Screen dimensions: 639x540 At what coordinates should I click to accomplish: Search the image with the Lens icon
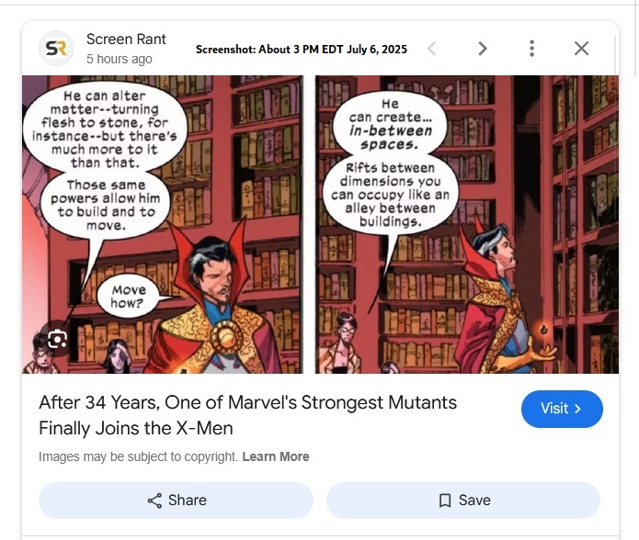[57, 340]
